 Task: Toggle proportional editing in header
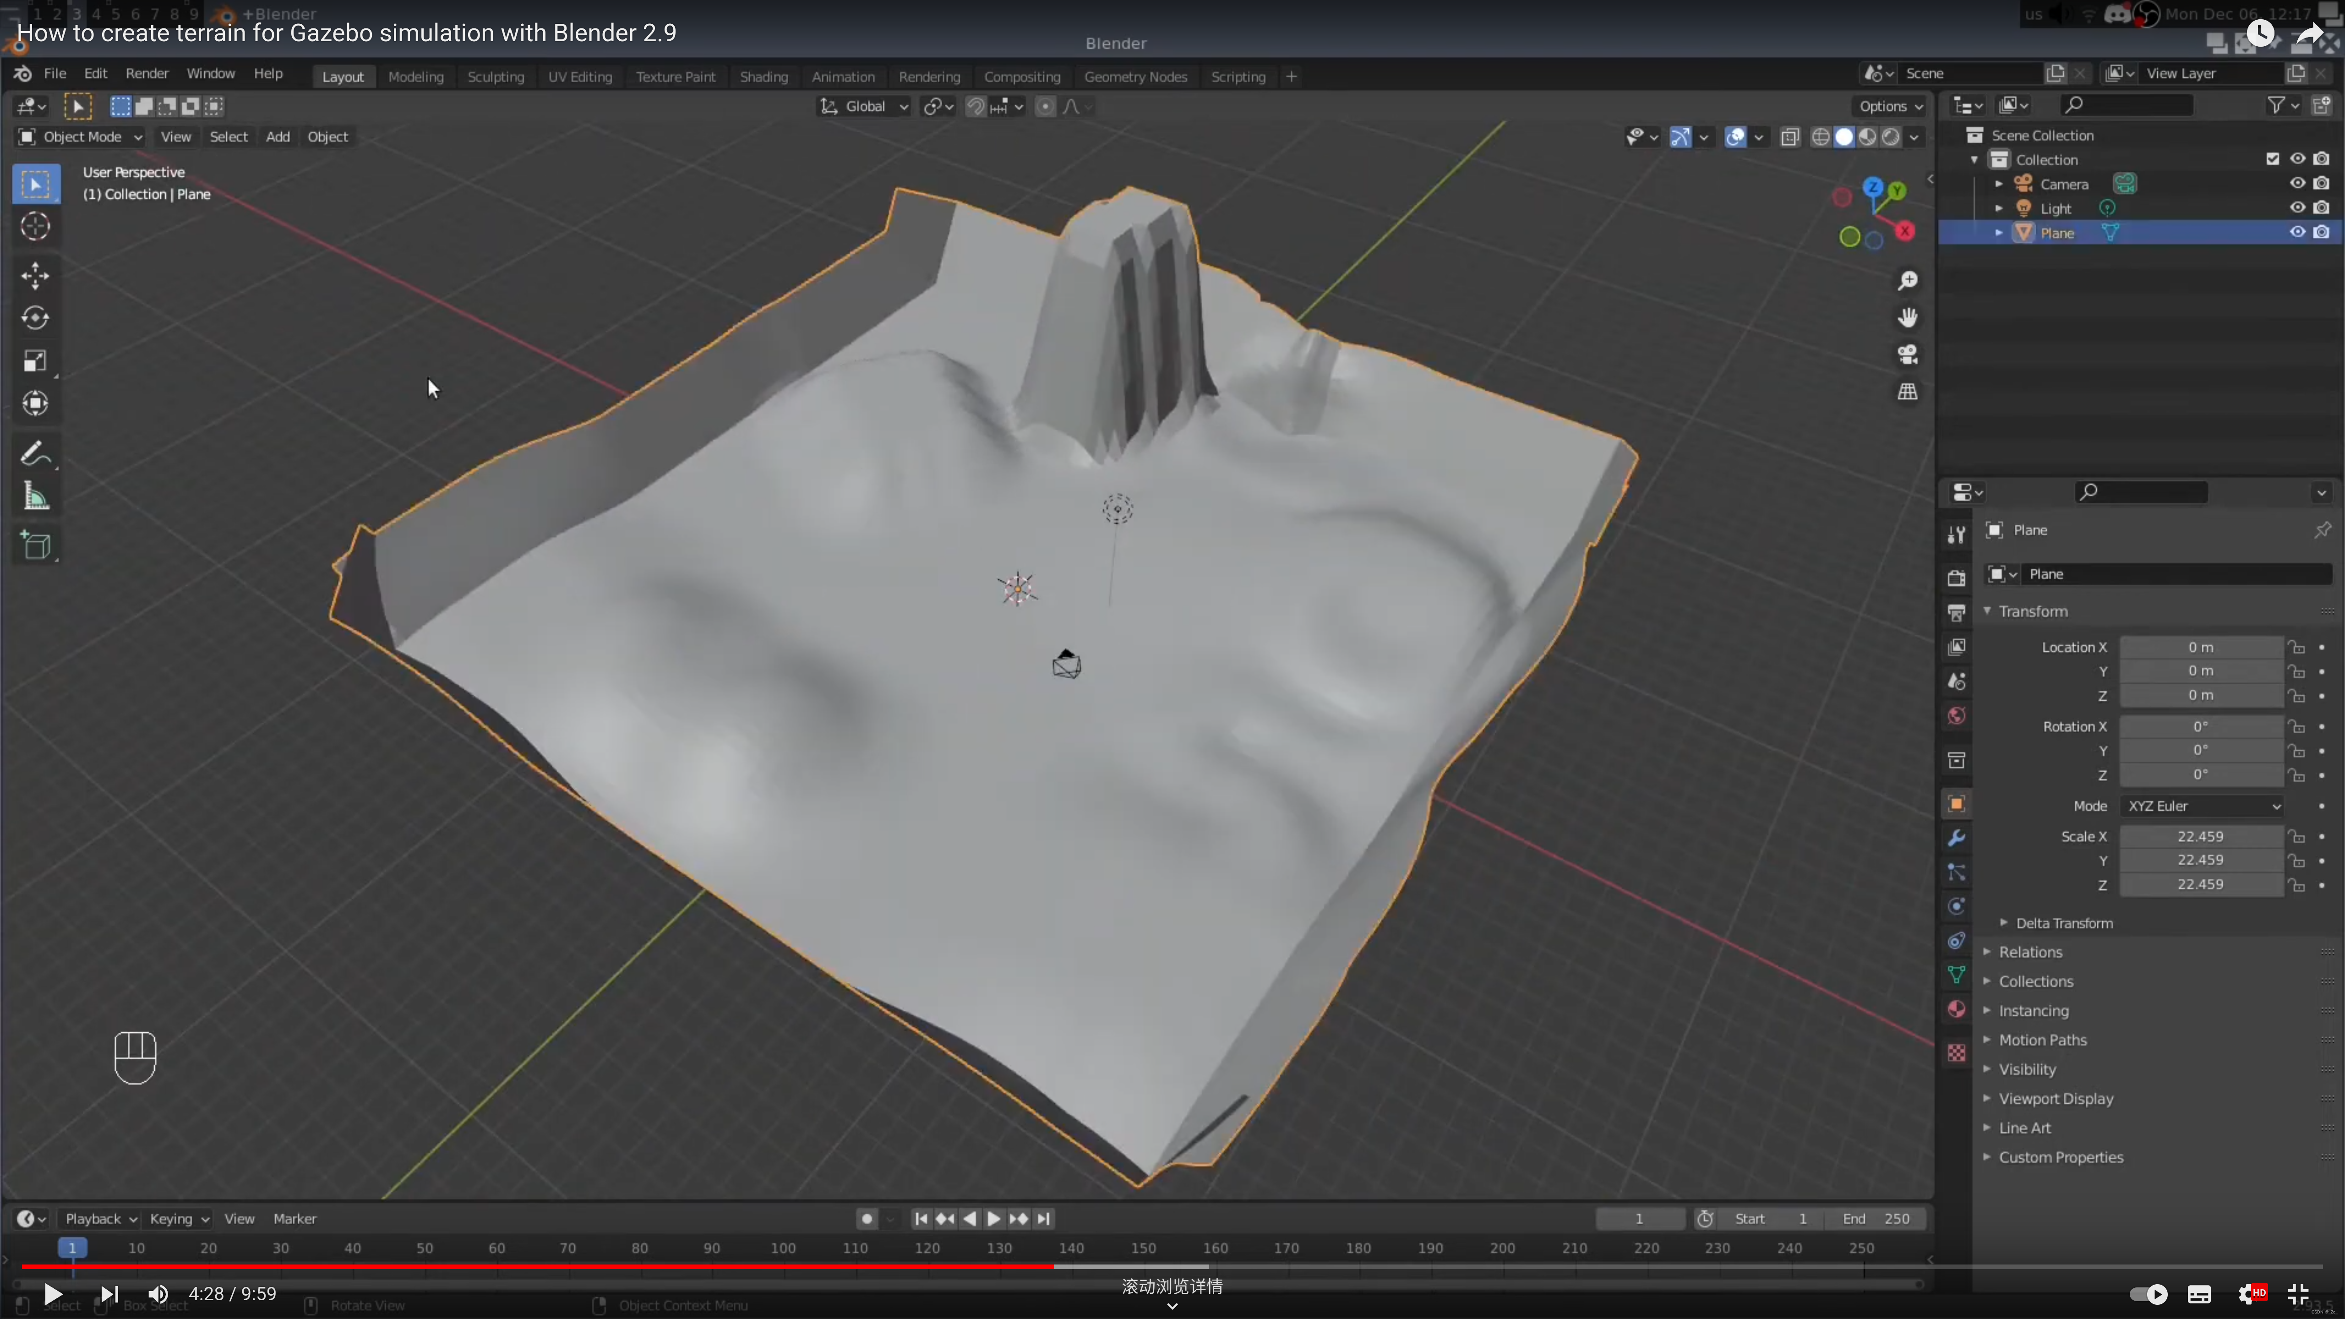(x=1045, y=107)
